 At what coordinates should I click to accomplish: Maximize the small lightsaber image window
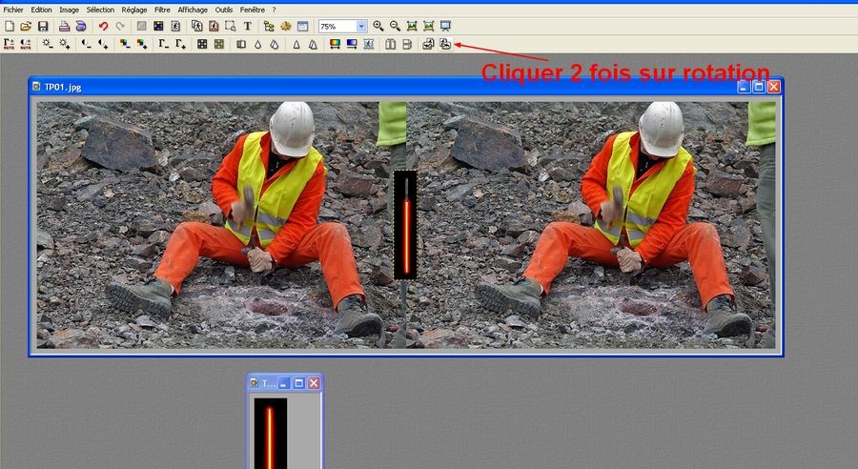pyautogui.click(x=298, y=382)
